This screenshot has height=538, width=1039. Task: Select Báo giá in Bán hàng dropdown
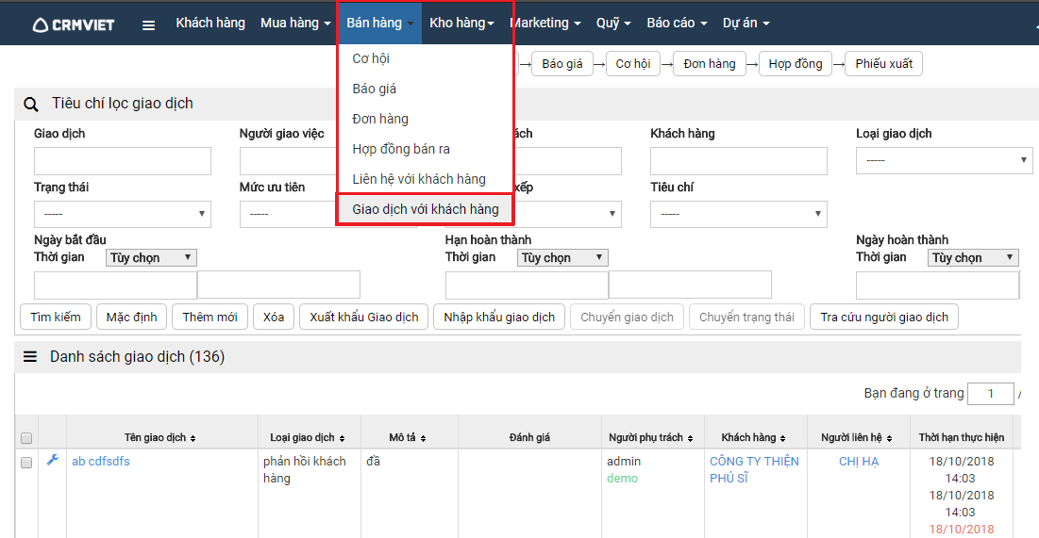375,89
